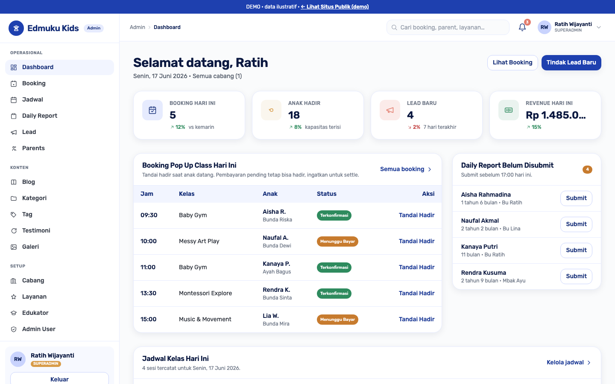Click the search magnifier icon

pos(394,27)
